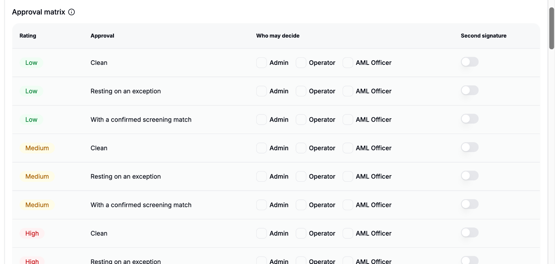Click the "Who may decide" column header
The height and width of the screenshot is (264, 555).
[278, 36]
